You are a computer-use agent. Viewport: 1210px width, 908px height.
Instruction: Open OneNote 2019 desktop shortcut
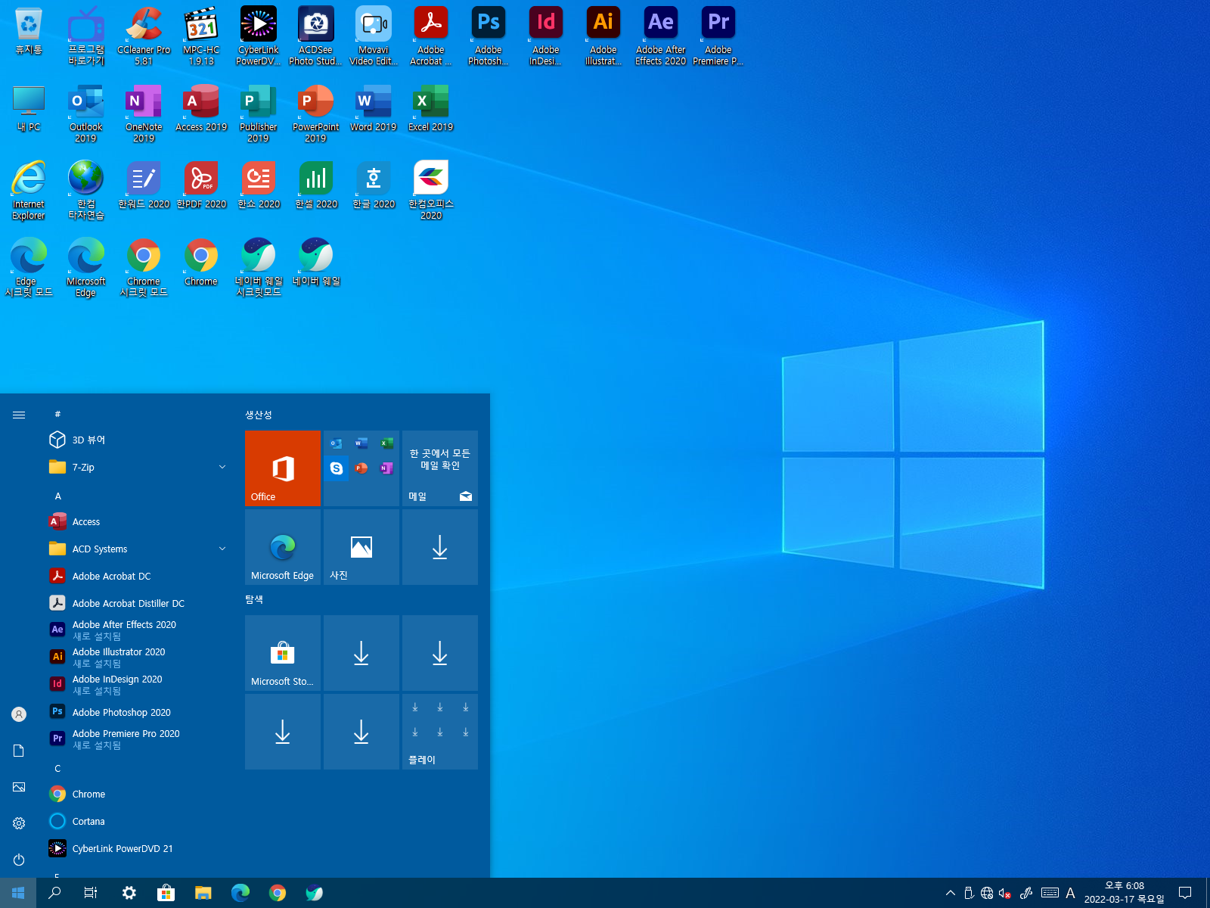(144, 113)
